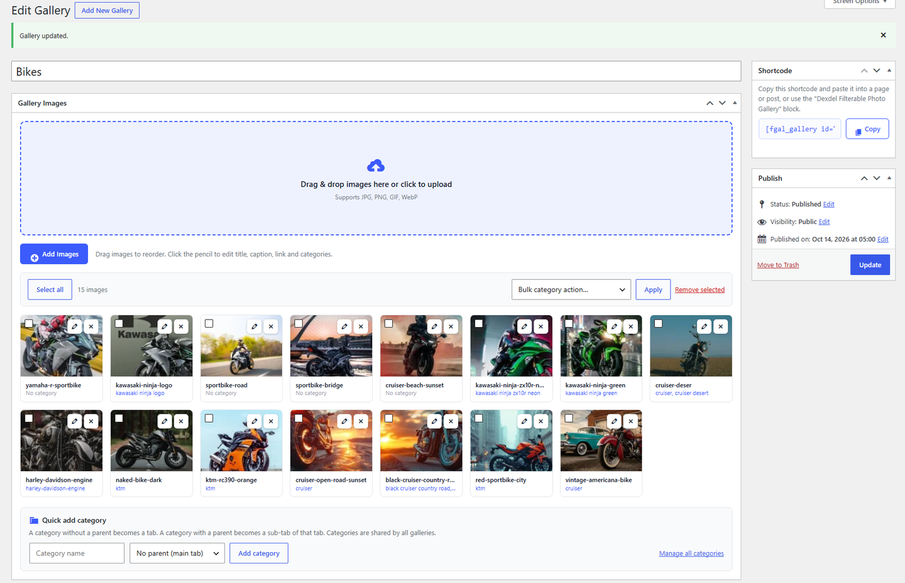Remove the kawasaki-ninja-logo image with the X icon
Image resolution: width=905 pixels, height=583 pixels.
point(181,326)
